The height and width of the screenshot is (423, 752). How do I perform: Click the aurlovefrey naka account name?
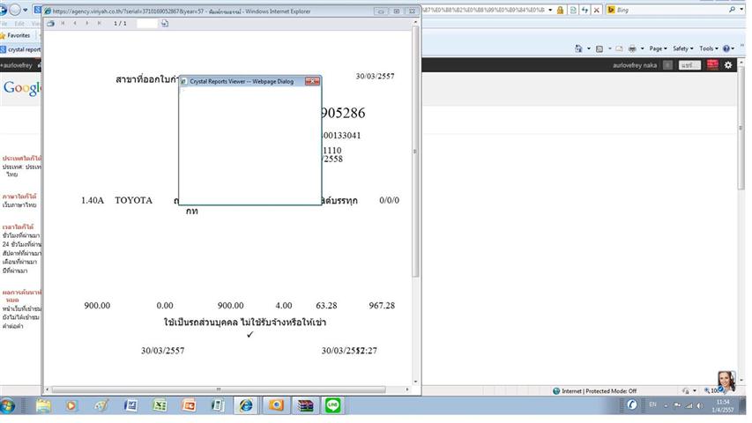(x=635, y=65)
